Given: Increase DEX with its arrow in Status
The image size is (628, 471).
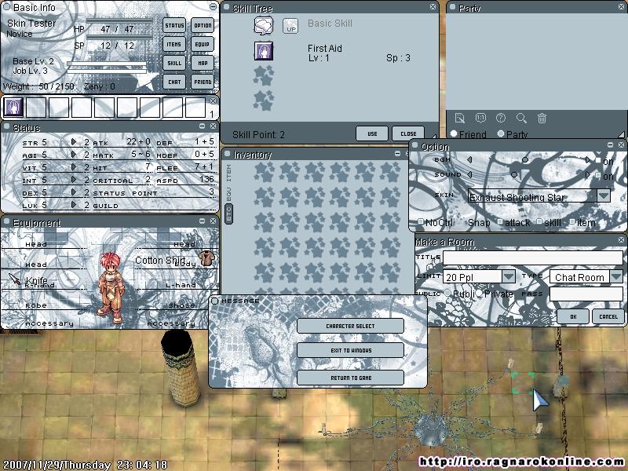Looking at the screenshot, I should click(x=74, y=192).
